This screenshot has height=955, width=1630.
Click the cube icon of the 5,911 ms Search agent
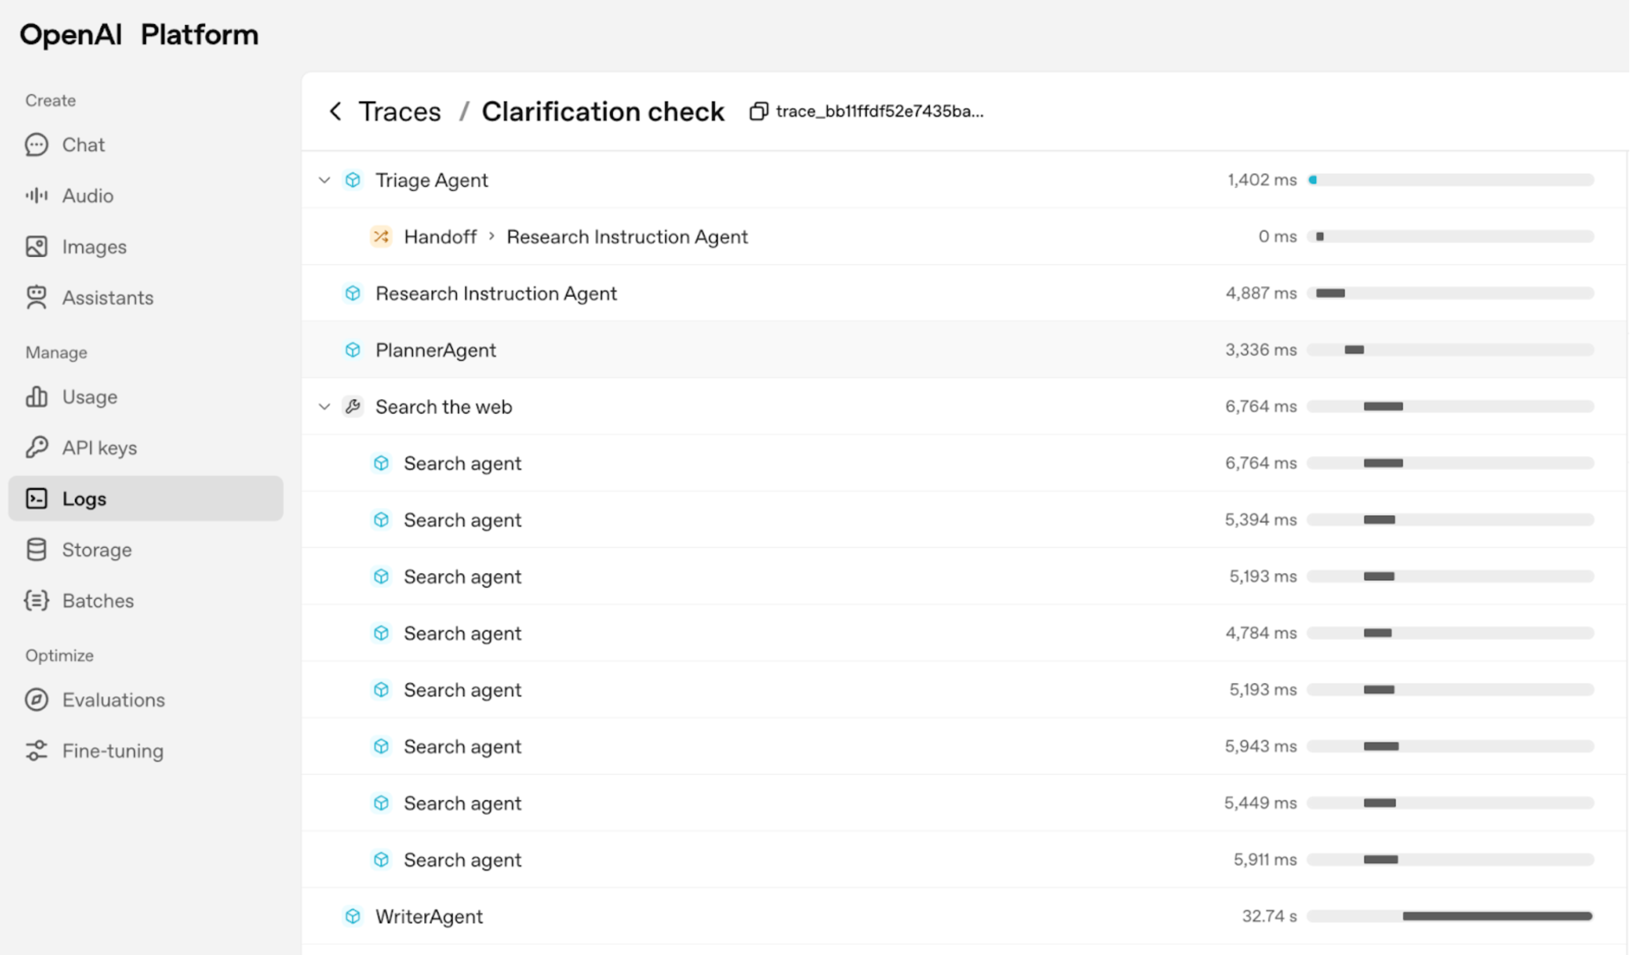coord(382,860)
